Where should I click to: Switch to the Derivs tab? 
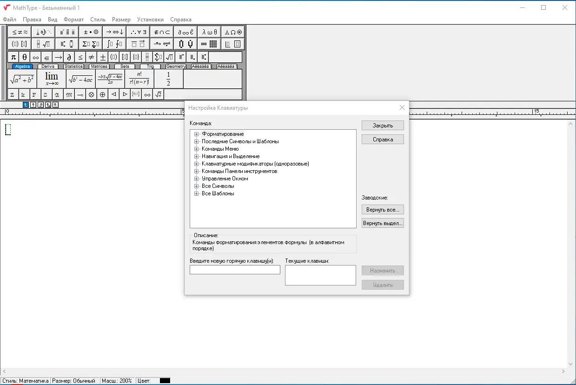48,66
